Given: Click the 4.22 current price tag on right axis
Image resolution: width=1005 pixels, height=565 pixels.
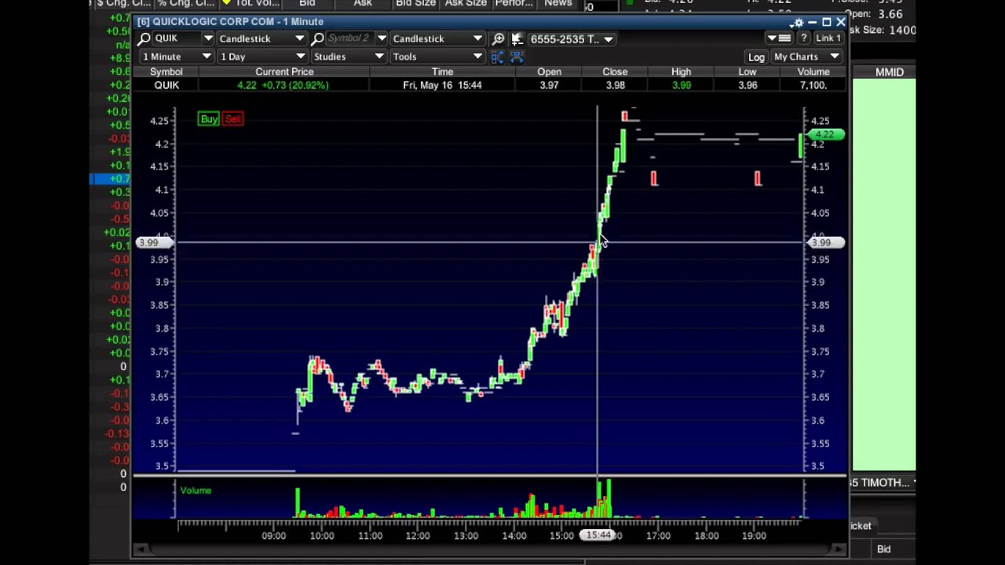Looking at the screenshot, I should coord(825,135).
